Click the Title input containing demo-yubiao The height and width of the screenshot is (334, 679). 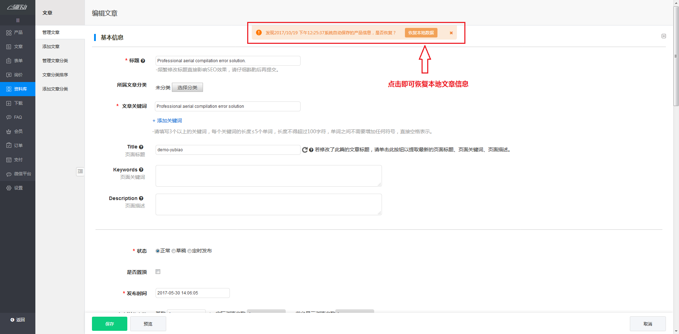227,150
